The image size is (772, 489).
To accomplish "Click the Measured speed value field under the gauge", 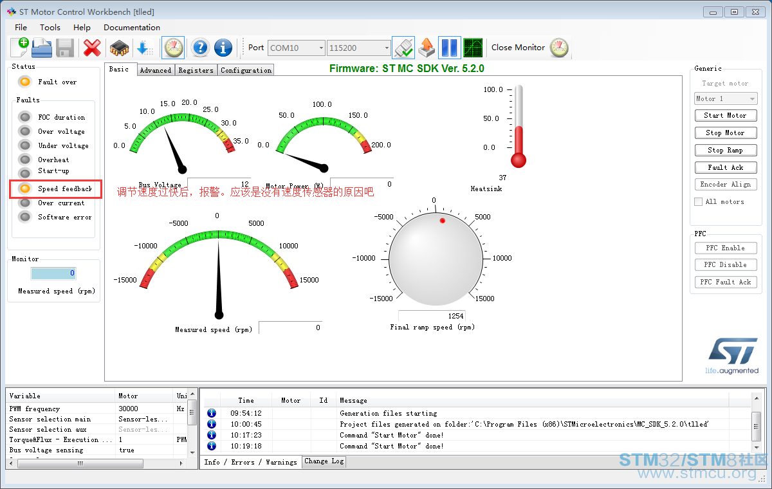I will (290, 328).
